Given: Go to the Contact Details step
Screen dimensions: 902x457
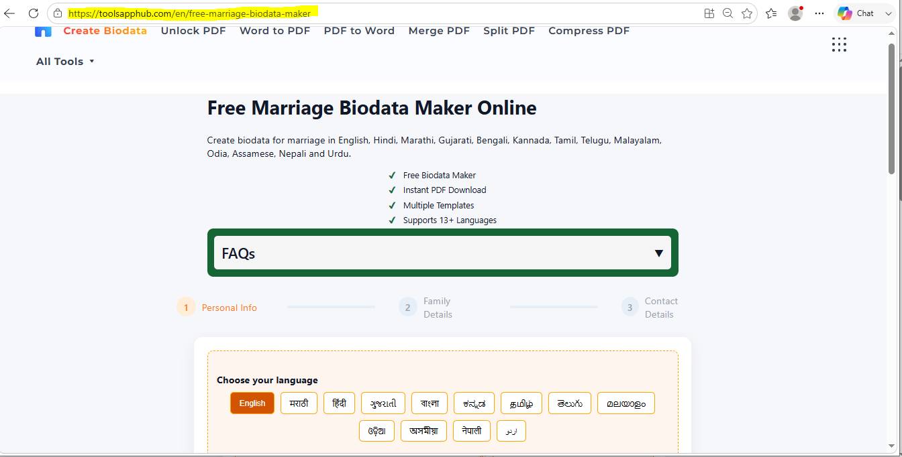Looking at the screenshot, I should point(650,308).
